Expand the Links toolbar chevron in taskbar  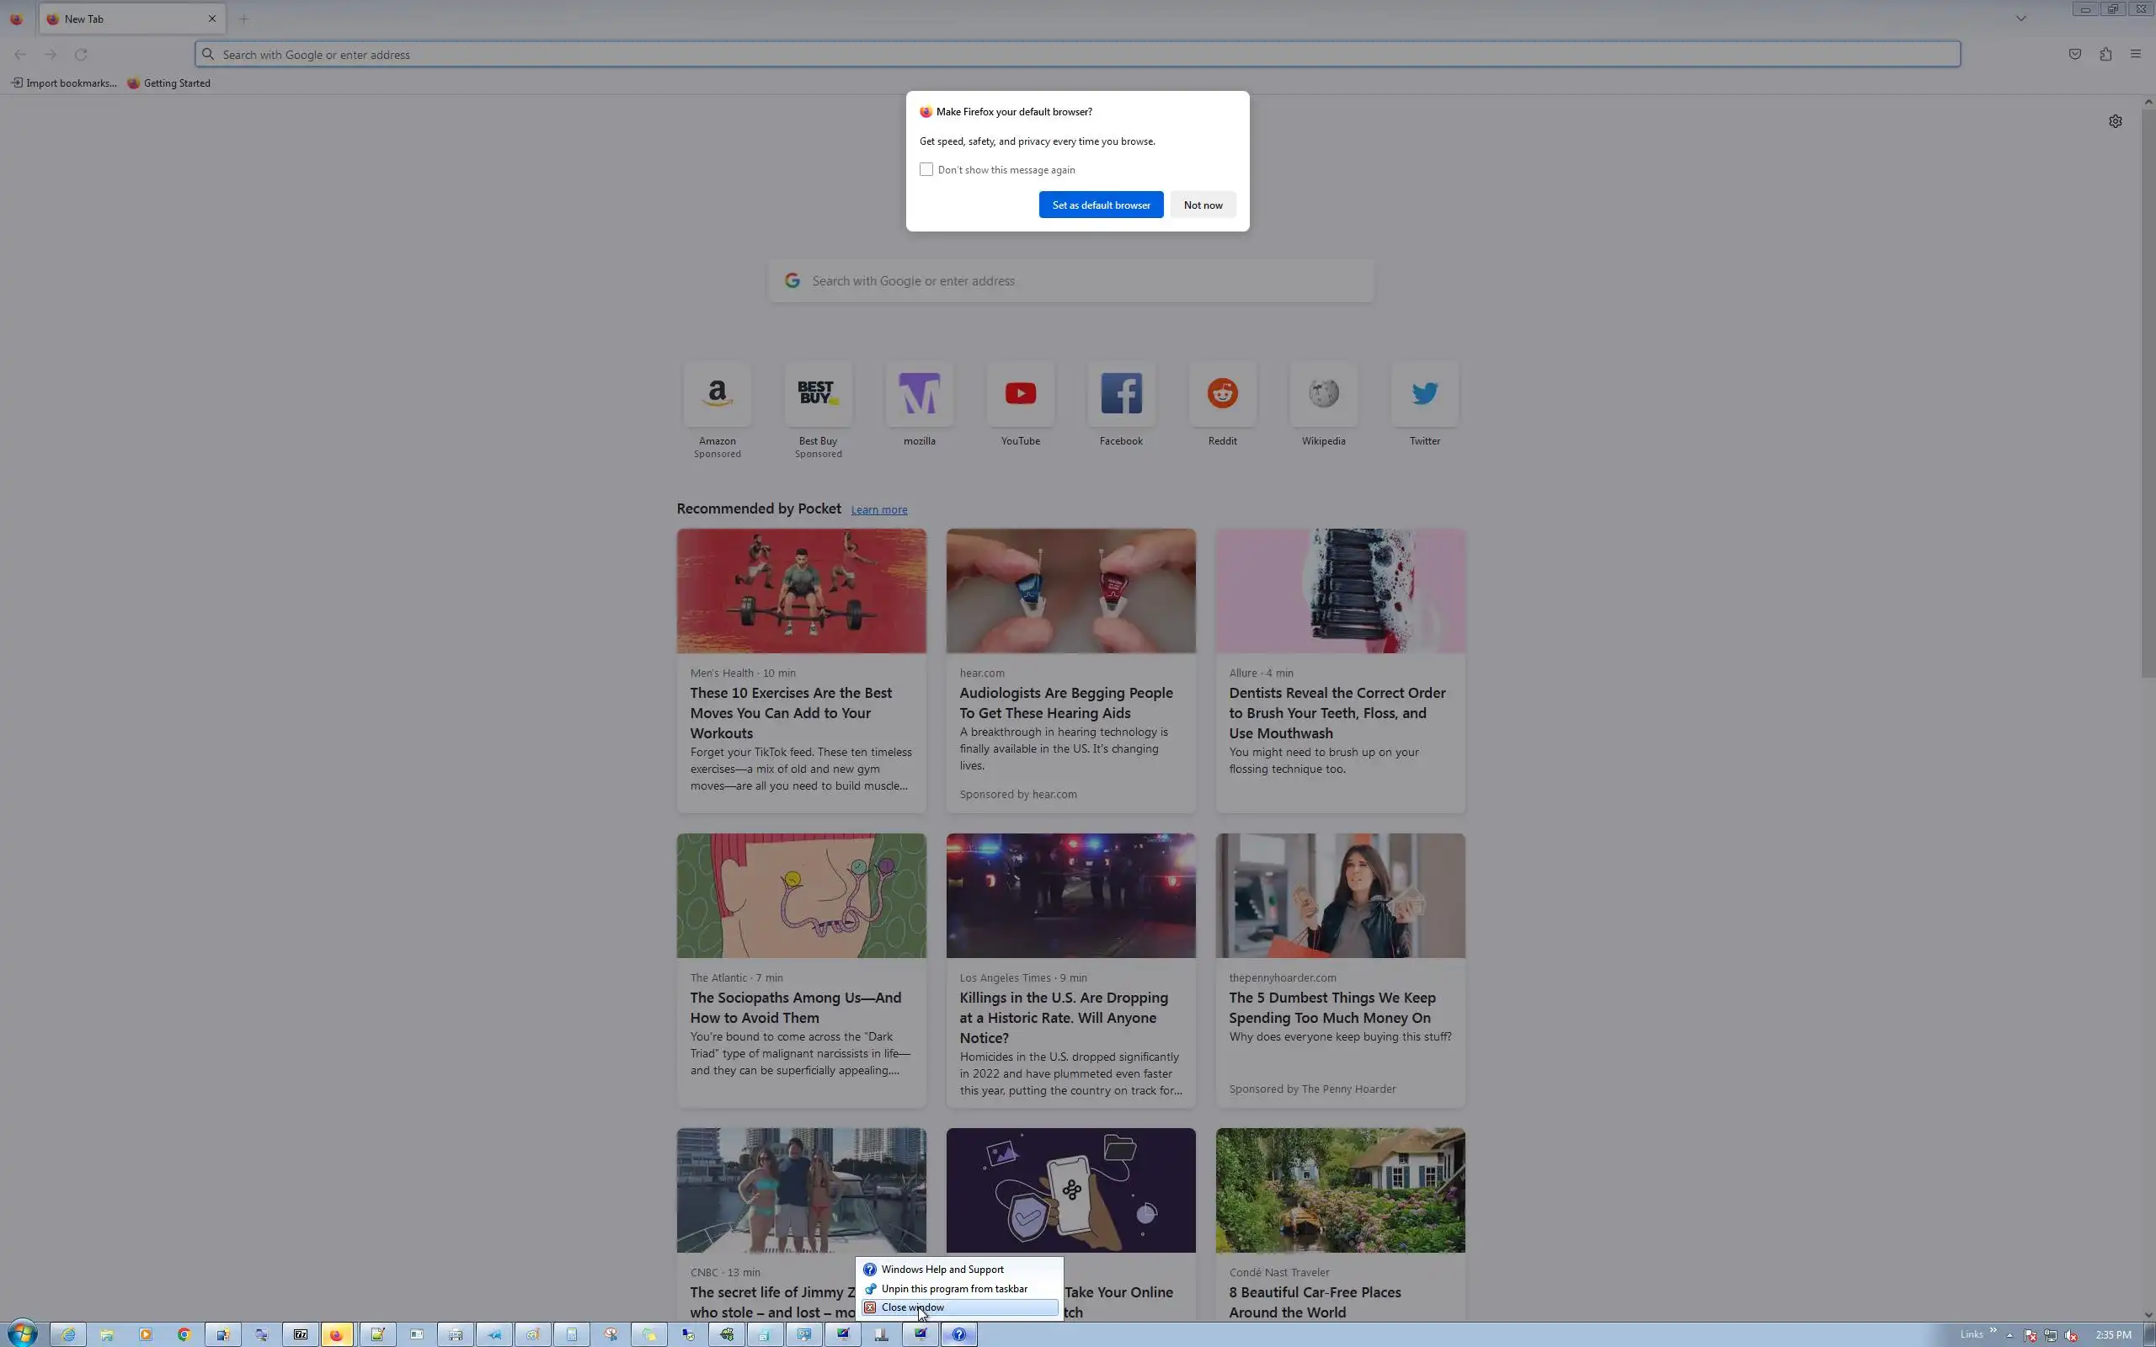[x=1993, y=1330]
